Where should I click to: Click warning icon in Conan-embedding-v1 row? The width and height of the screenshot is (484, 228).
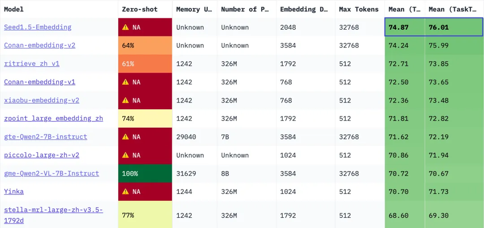125,82
